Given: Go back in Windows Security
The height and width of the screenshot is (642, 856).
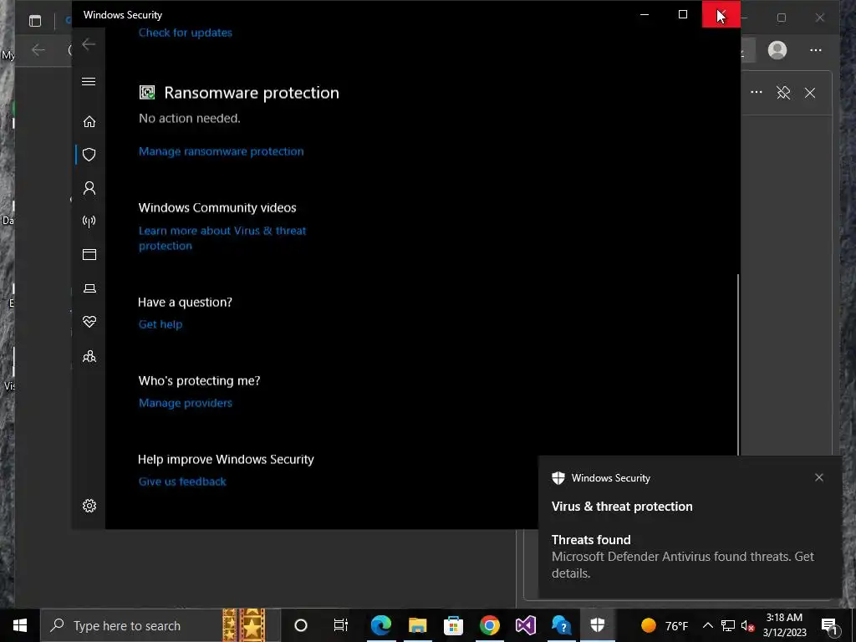Looking at the screenshot, I should pyautogui.click(x=89, y=45).
